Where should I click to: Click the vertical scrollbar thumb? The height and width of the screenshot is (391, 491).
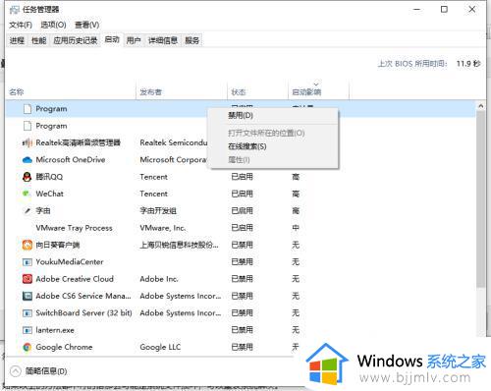point(481,199)
